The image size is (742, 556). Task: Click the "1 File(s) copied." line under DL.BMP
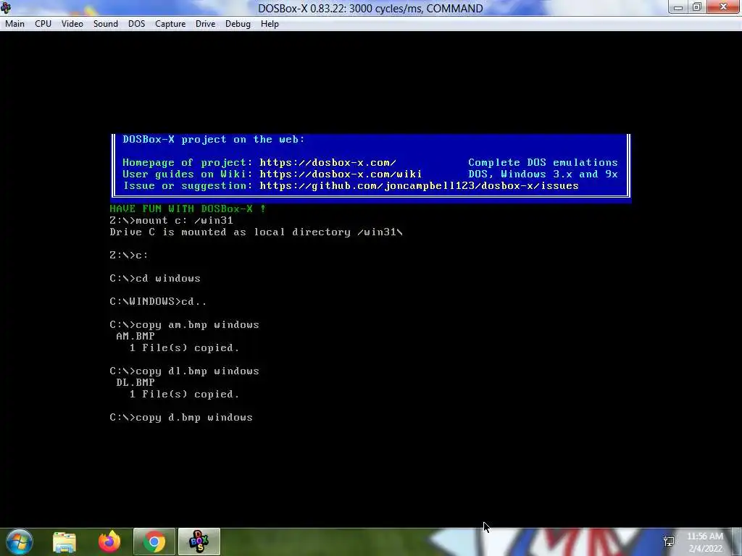click(x=184, y=395)
